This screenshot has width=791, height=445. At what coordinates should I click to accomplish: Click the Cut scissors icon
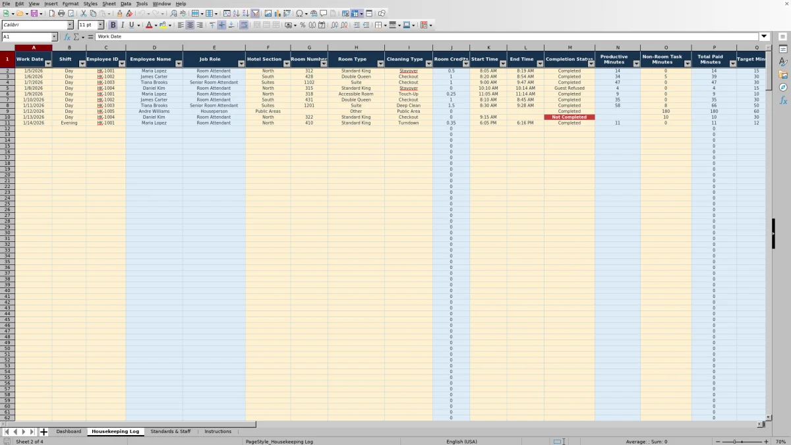point(84,13)
